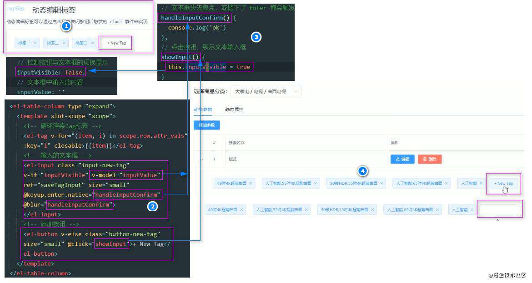Screen dimensions: 532x283
Task: Click the blue 编辑 pencil button
Action: (402, 159)
